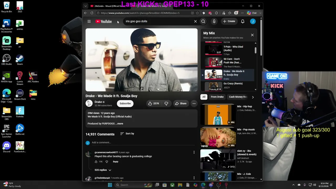Go to the YouTube home logo
This screenshot has height=189, width=336.
point(103,22)
